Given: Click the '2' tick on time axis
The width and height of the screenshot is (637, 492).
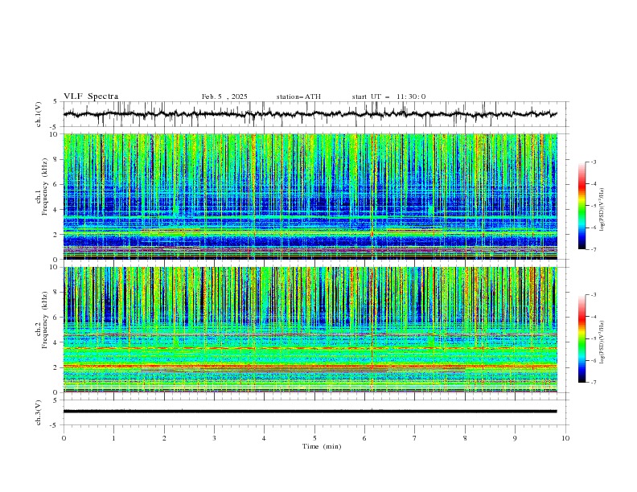Looking at the screenshot, I should [164, 438].
